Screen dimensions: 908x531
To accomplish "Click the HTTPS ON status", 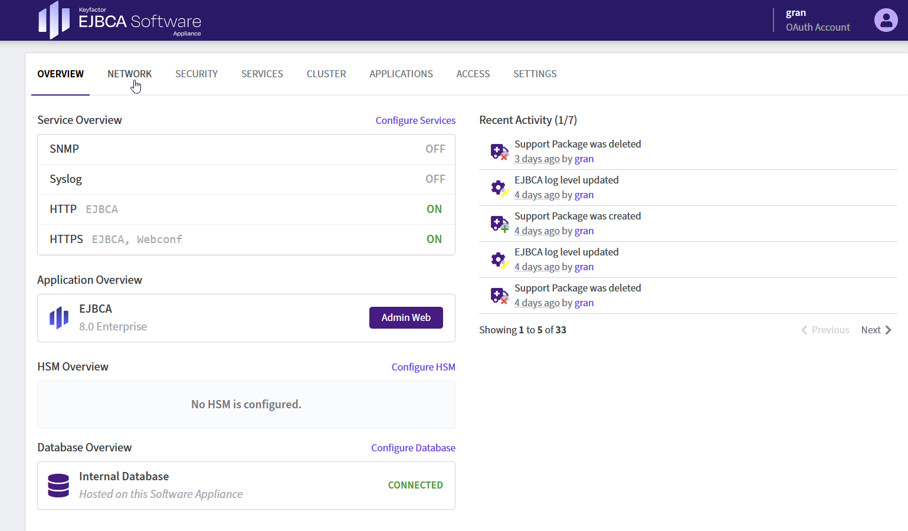I will point(434,240).
